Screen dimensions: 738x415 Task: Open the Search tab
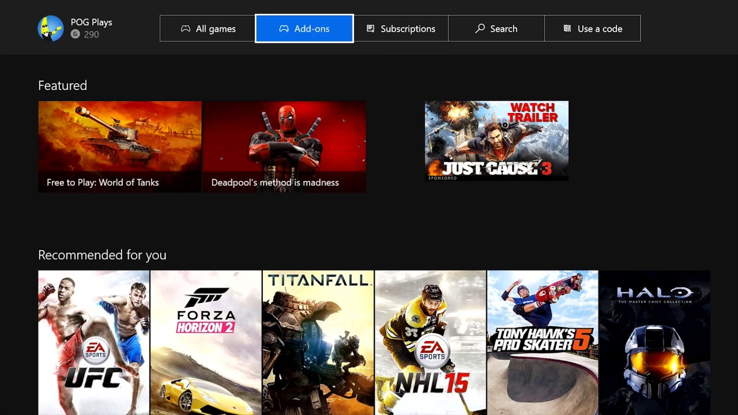pyautogui.click(x=496, y=28)
